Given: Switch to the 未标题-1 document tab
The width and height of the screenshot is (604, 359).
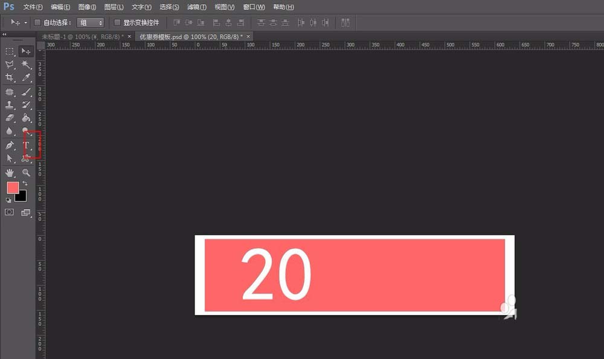Looking at the screenshot, I should (x=82, y=37).
